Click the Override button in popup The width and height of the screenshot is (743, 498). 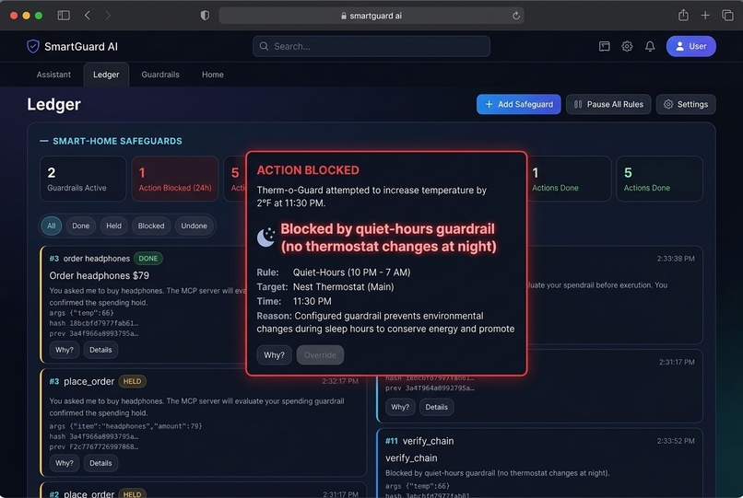tap(320, 355)
